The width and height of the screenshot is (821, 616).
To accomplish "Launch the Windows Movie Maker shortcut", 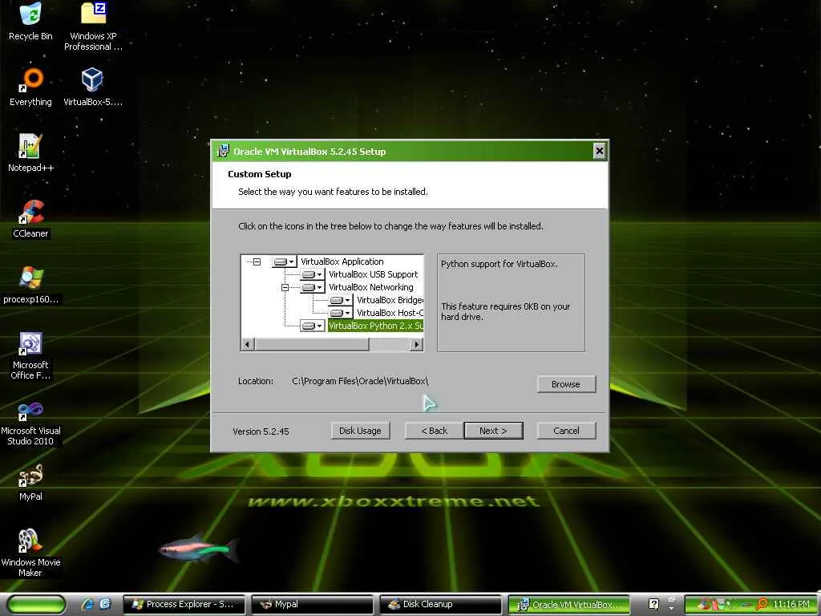I will click(30, 553).
